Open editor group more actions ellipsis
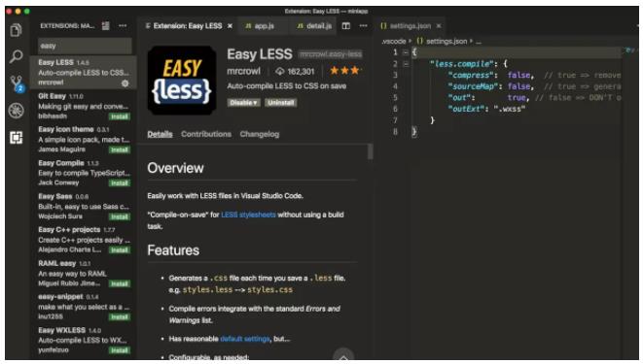The height and width of the screenshot is (364, 643). (363, 26)
